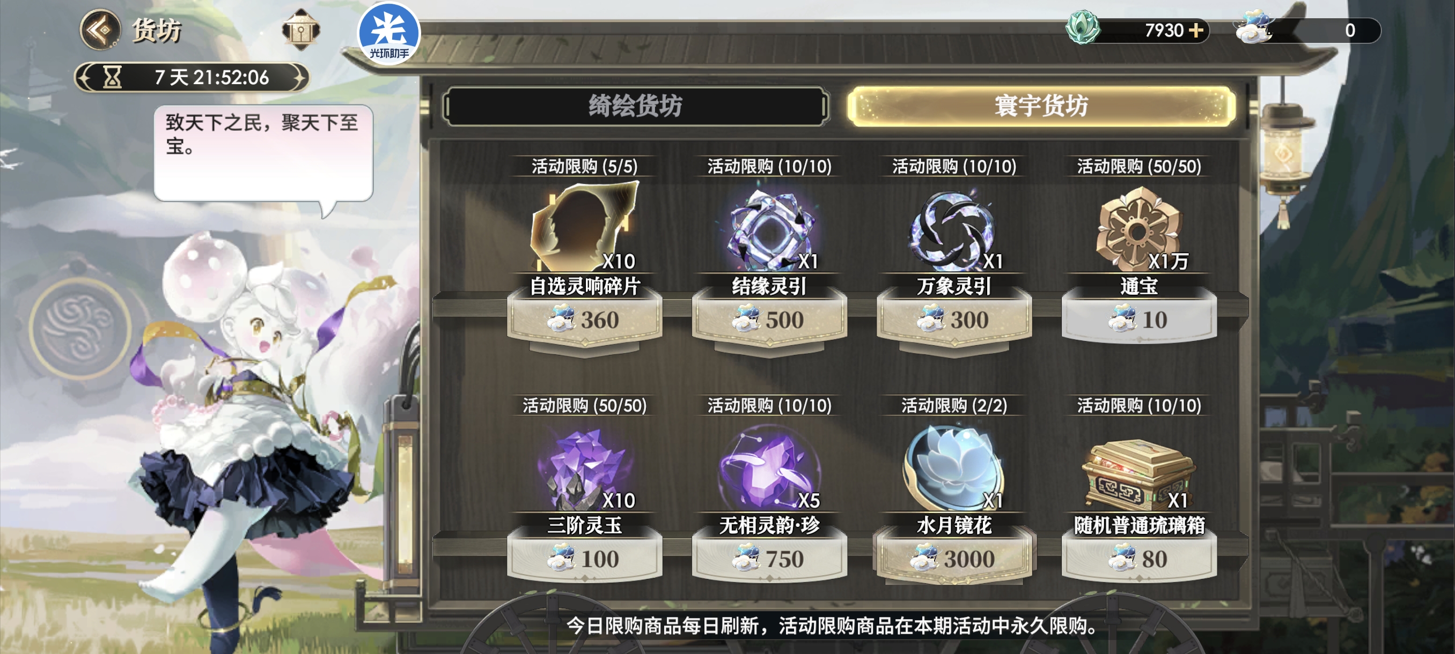Buy 无相灵韵·珍 for 750
1455x654 pixels.
pos(769,559)
